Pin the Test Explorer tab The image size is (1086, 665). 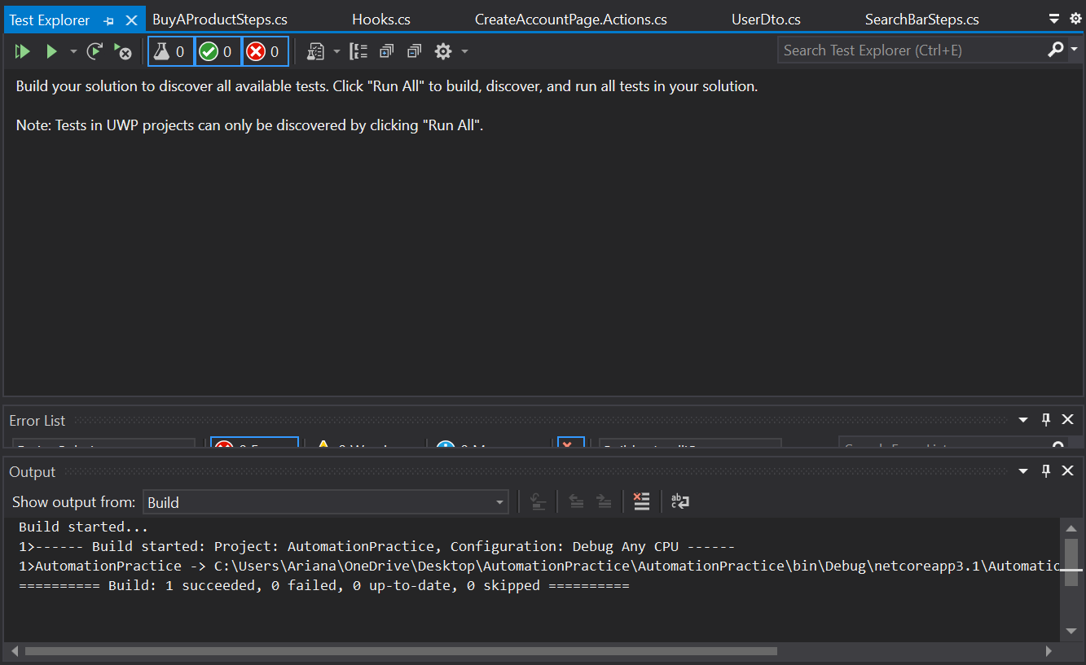click(109, 21)
